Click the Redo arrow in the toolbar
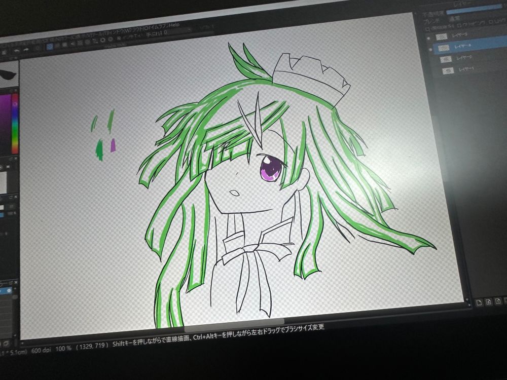This screenshot has width=507, height=380. tap(26, 50)
